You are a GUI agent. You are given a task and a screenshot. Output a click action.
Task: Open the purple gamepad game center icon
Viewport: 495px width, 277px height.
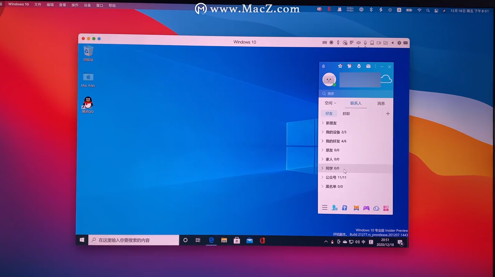pyautogui.click(x=366, y=208)
